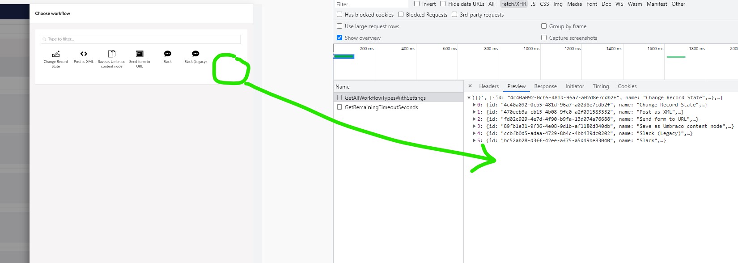738x263 pixels.
Task: Open the Response tab
Action: [545, 86]
